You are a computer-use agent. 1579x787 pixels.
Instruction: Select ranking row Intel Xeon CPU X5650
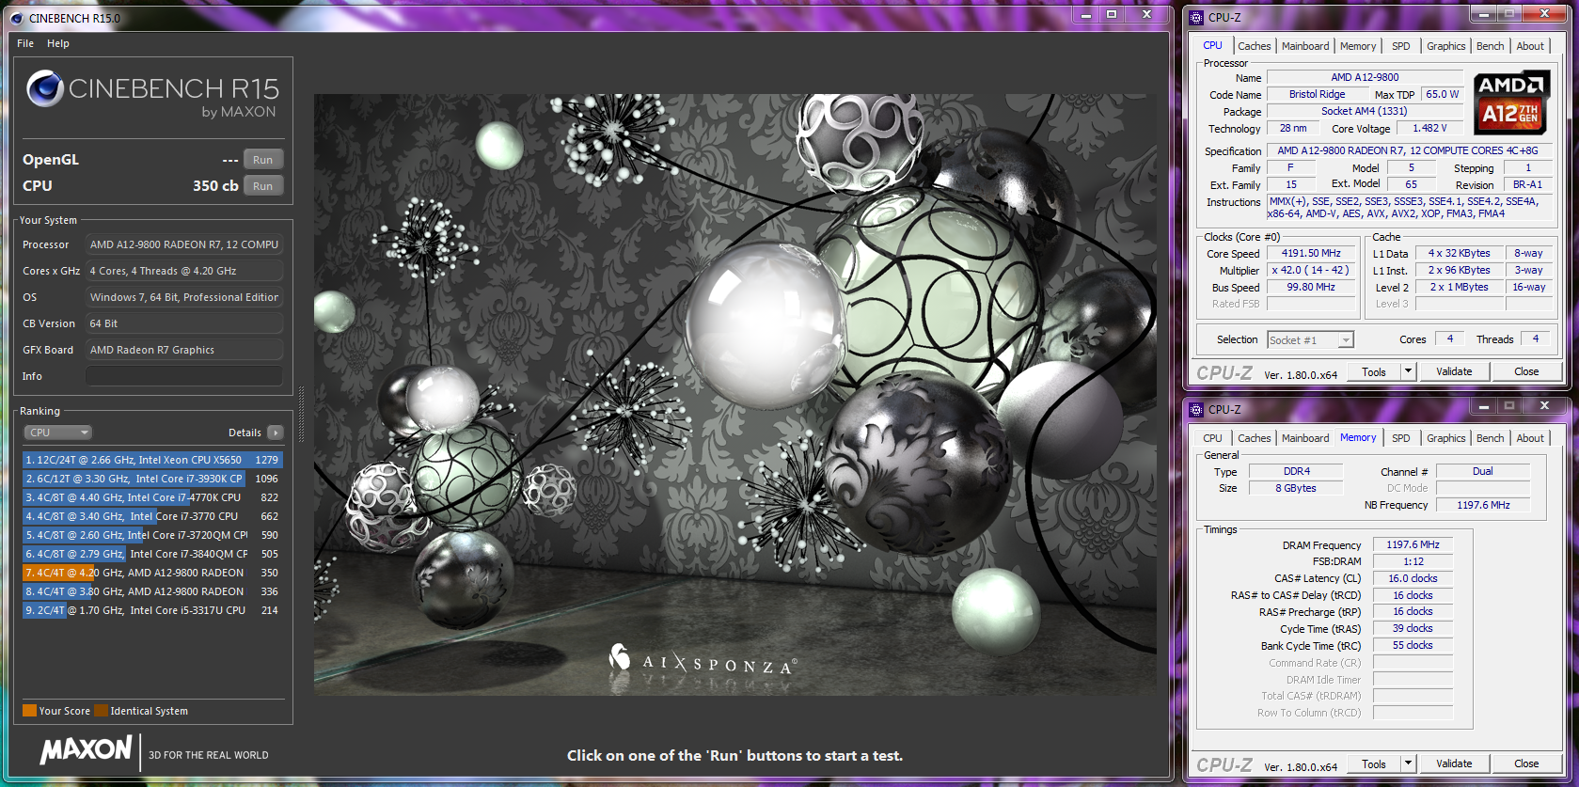click(x=152, y=460)
